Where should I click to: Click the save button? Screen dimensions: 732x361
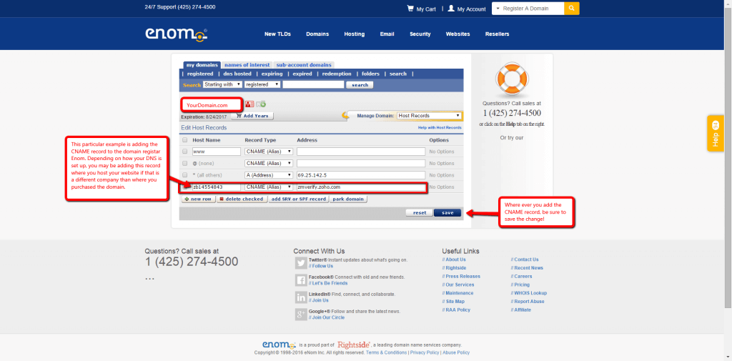coord(447,212)
